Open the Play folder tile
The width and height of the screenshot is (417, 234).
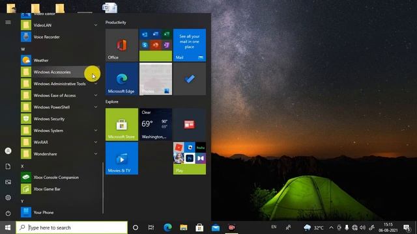pos(190,159)
